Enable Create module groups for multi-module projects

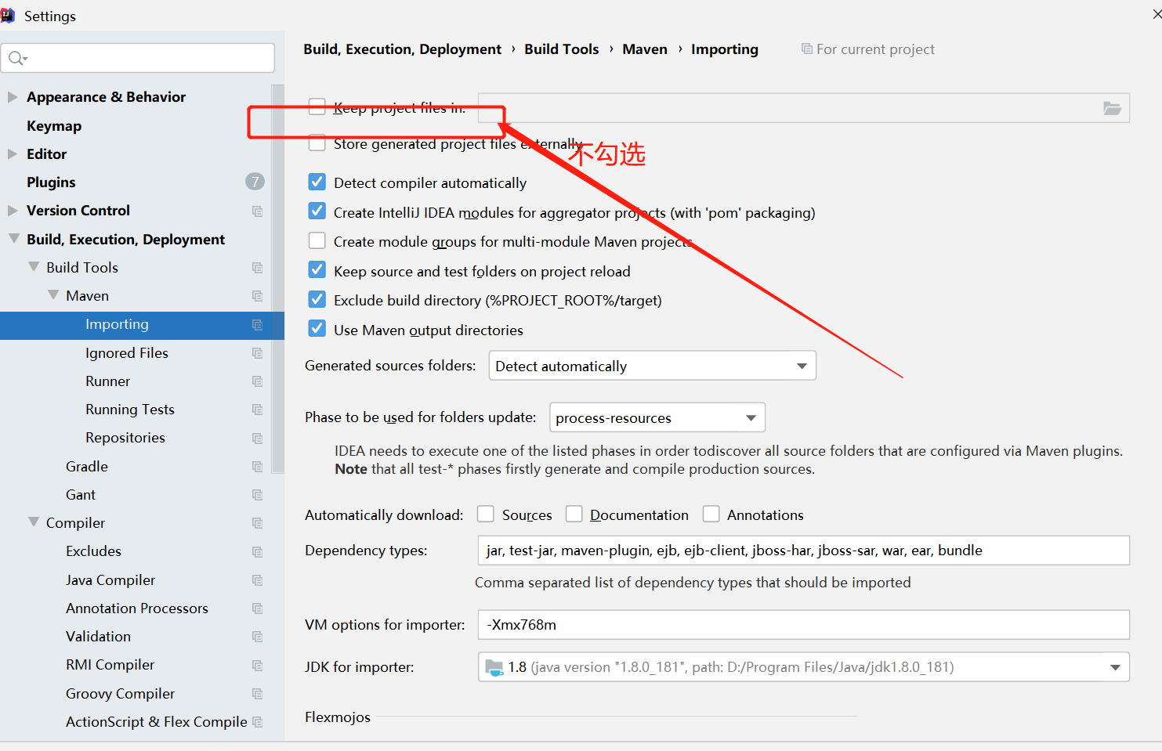(x=317, y=241)
